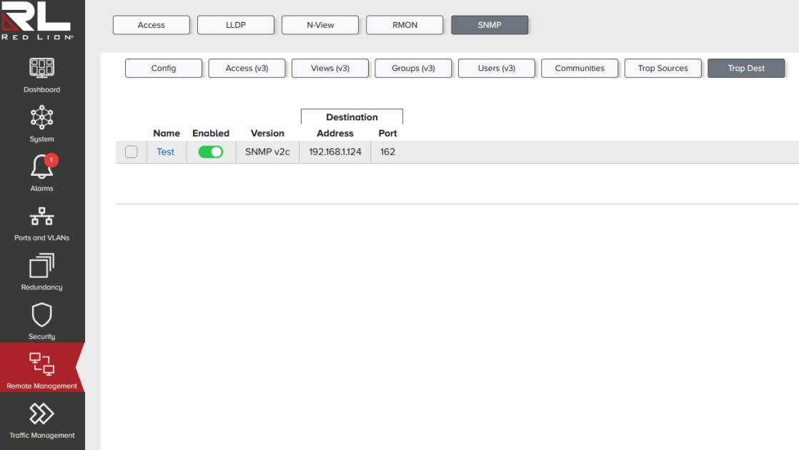The width and height of the screenshot is (799, 450).
Task: Open the Test trap destination entry
Action: (165, 152)
